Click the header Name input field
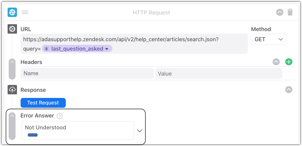This screenshot has width=302, height=146. point(87,73)
